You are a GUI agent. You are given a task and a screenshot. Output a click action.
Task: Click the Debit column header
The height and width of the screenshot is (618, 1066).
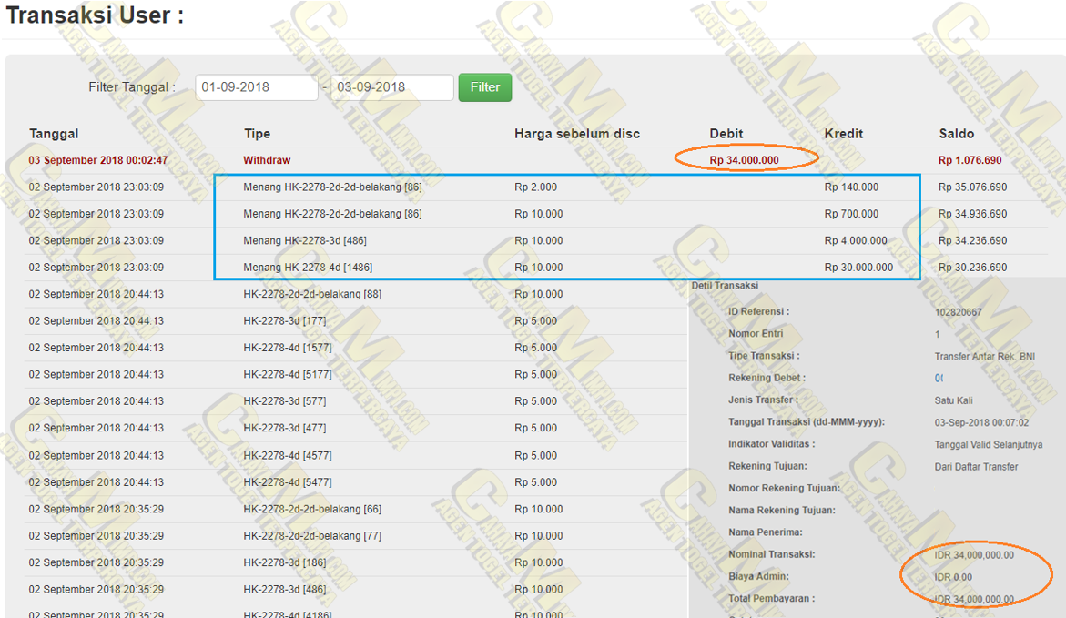[726, 134]
